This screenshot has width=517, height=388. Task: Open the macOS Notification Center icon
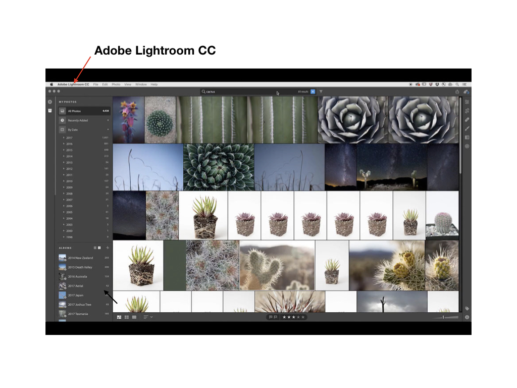click(464, 84)
